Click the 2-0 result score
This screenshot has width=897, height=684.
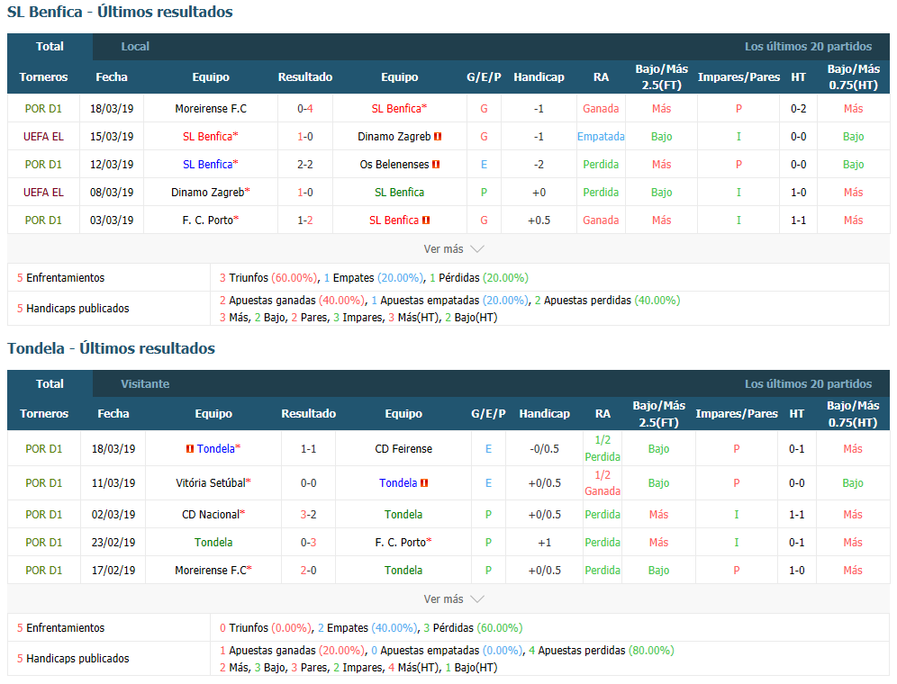(x=308, y=571)
